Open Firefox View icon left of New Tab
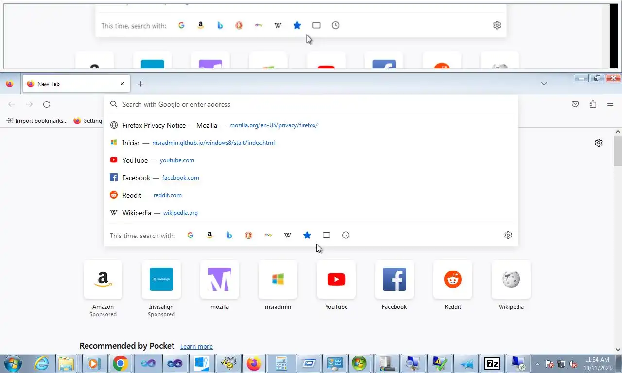Viewport: 622px width, 373px height. coord(10,84)
